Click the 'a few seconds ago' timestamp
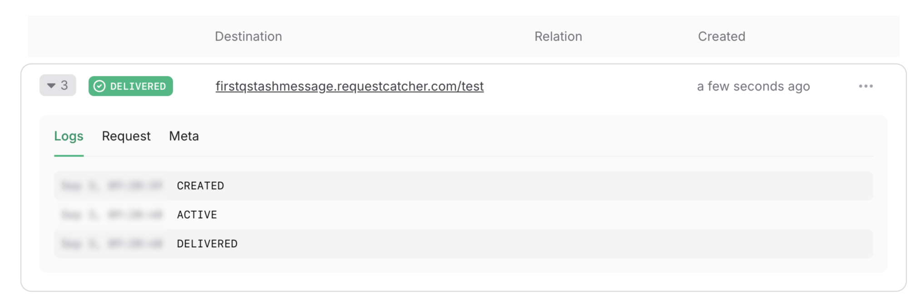This screenshot has width=920, height=299. tap(753, 86)
